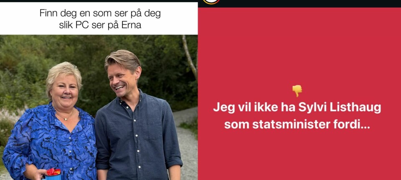Tap 'Jeg vil ikke ha Sylvi Listhaug' text
Screen dimensions: 401x180
point(297,108)
